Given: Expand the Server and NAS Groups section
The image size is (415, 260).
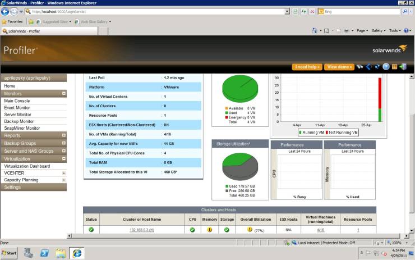Looking at the screenshot, I should (64, 150).
